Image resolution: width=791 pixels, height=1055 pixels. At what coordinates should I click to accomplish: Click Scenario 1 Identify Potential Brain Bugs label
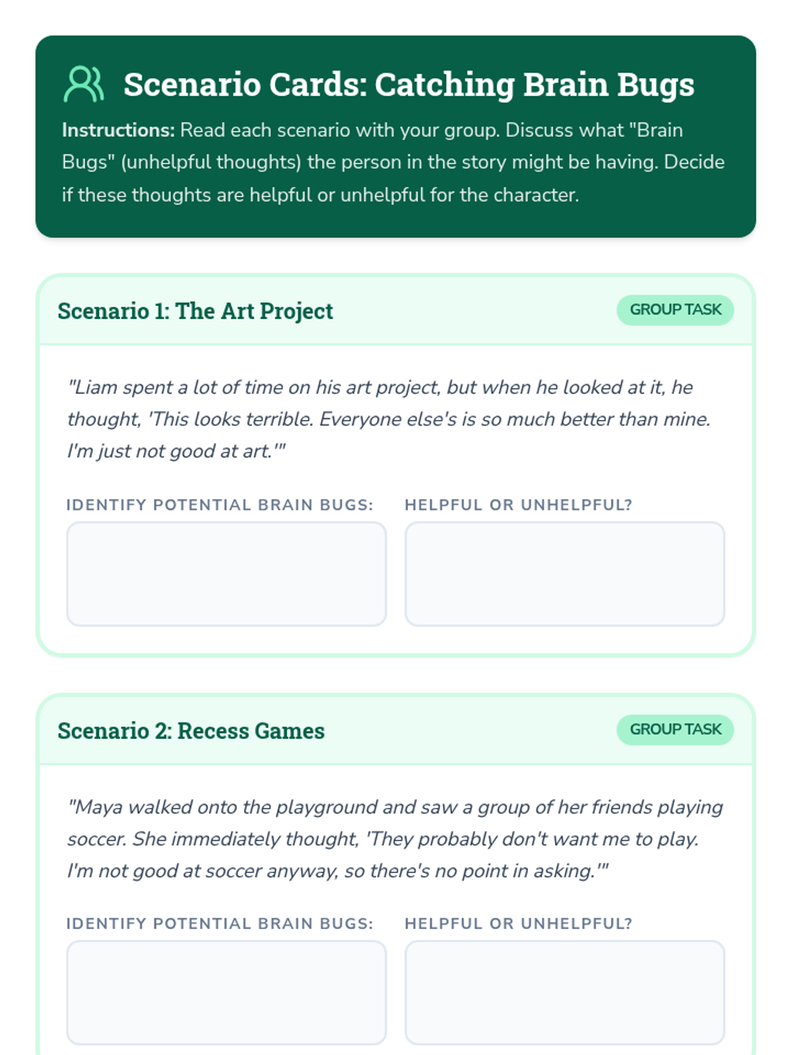coord(220,505)
